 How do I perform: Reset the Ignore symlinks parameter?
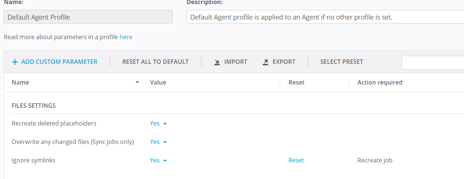pos(296,160)
